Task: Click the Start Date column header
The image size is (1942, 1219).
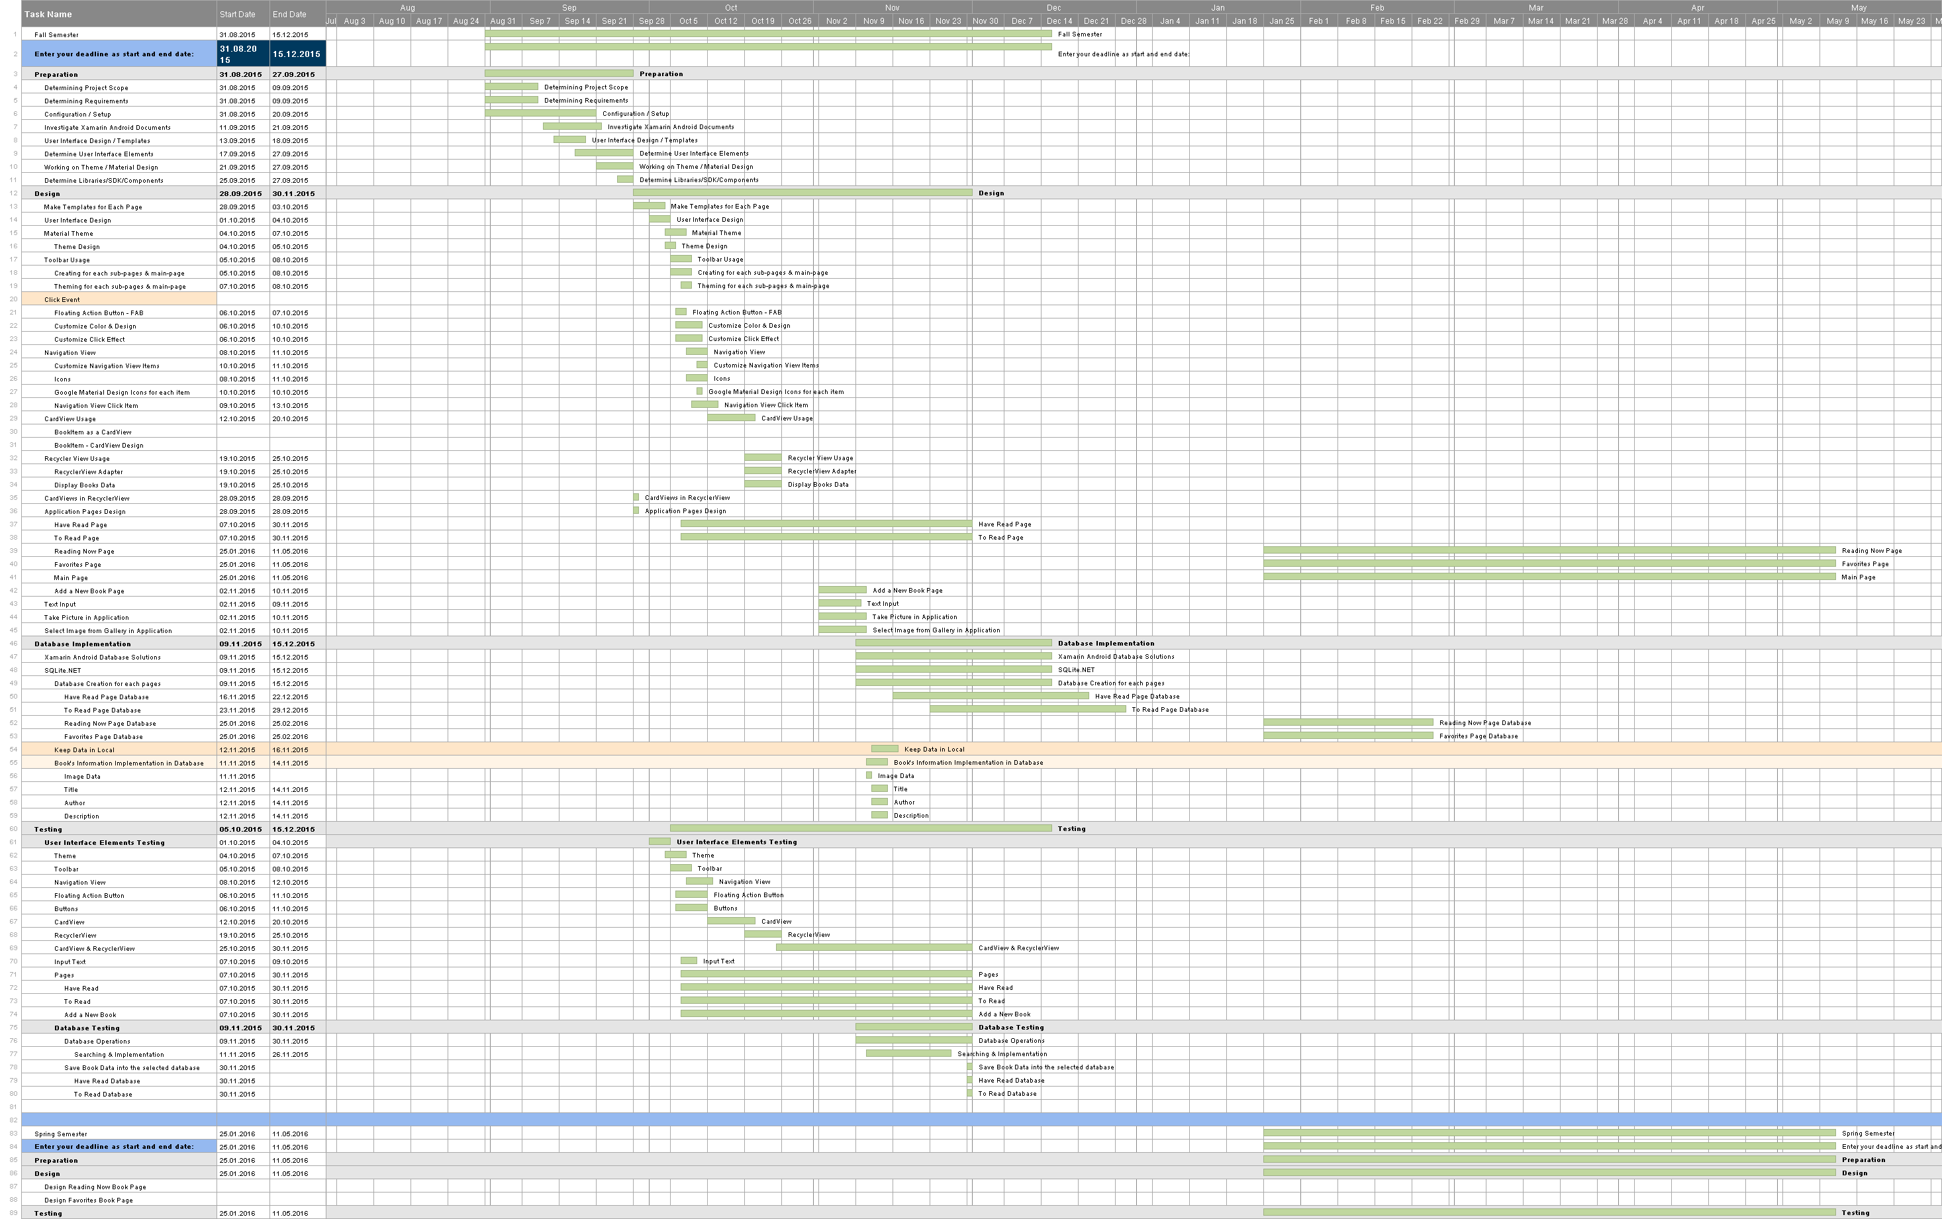Action: click(x=237, y=15)
